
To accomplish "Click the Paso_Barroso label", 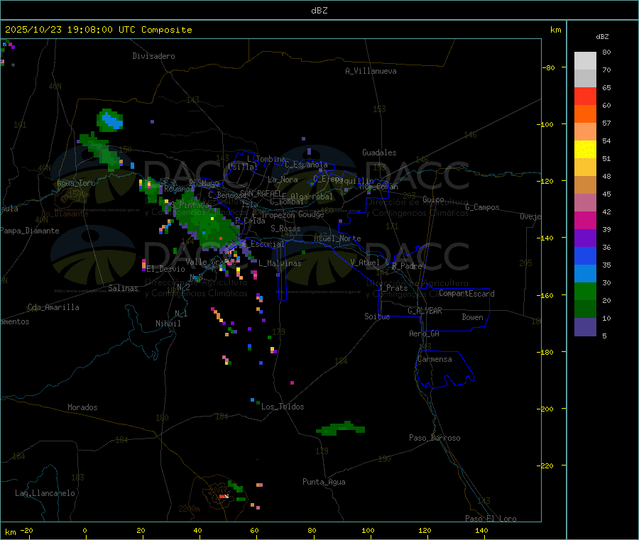I will [435, 438].
